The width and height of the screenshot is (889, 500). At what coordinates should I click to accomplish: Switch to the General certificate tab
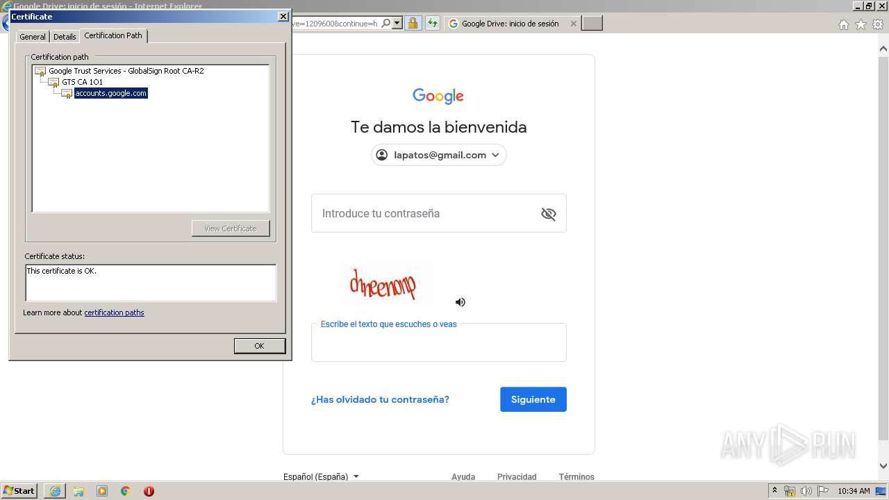(33, 37)
